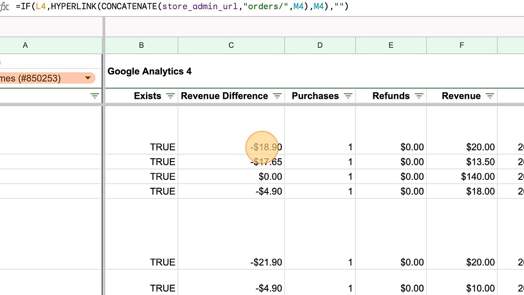Select the -$17.65 revenue difference cell
The image size is (524, 295).
[231, 162]
